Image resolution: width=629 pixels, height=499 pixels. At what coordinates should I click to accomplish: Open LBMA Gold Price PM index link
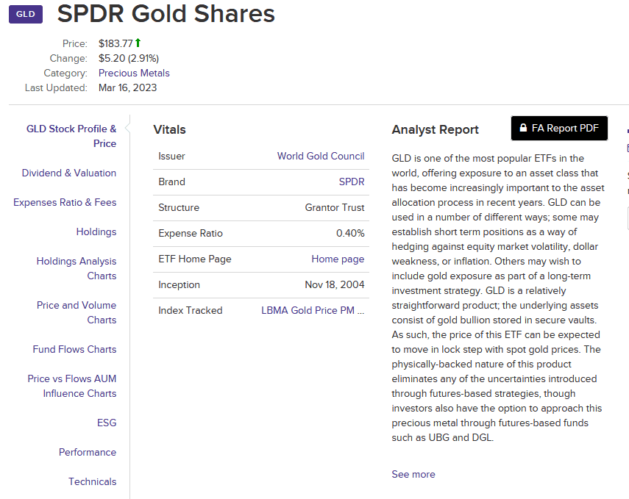point(313,310)
